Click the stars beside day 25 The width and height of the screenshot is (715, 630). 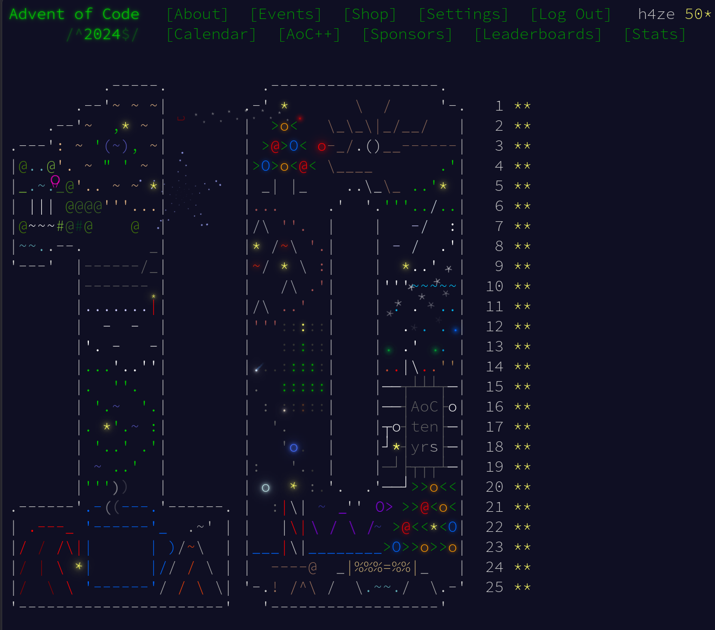click(523, 587)
